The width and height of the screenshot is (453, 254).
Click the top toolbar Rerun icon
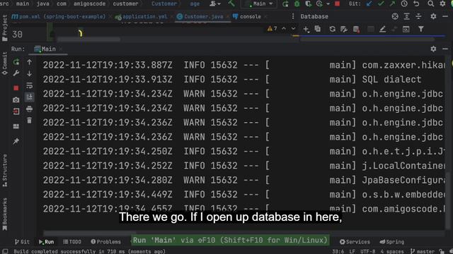(x=285, y=4)
